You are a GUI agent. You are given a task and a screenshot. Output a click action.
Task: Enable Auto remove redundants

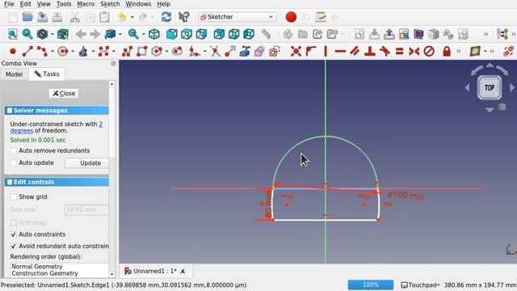(13, 151)
